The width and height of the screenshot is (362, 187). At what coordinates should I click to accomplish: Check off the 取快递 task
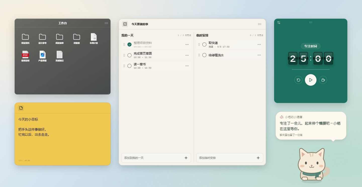coord(204,44)
